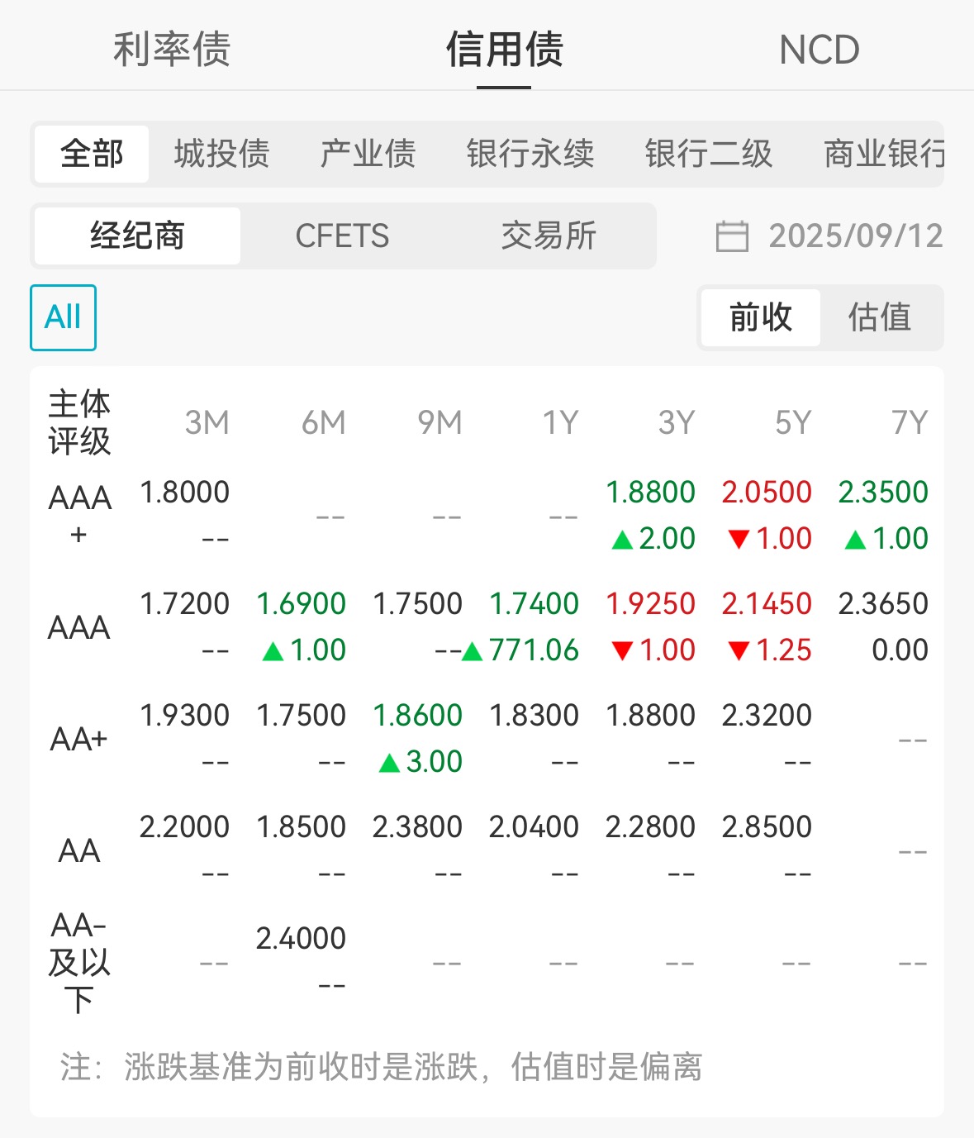Screen dimensions: 974x1138
Task: Click AA+ 1Y yield 1.8300
Action: (x=535, y=715)
